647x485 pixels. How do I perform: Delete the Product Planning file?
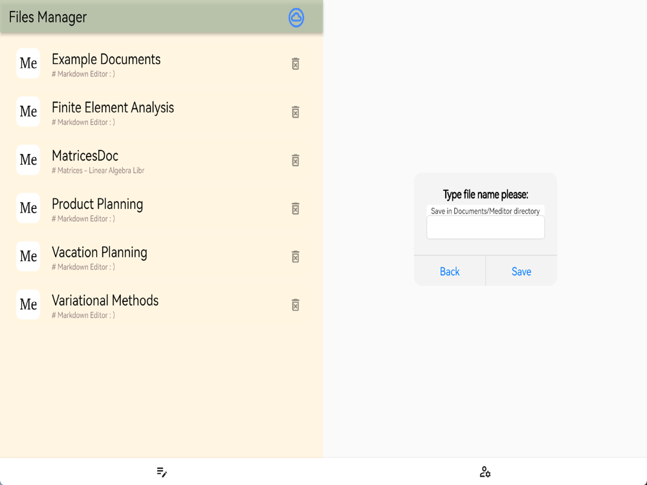pyautogui.click(x=296, y=209)
